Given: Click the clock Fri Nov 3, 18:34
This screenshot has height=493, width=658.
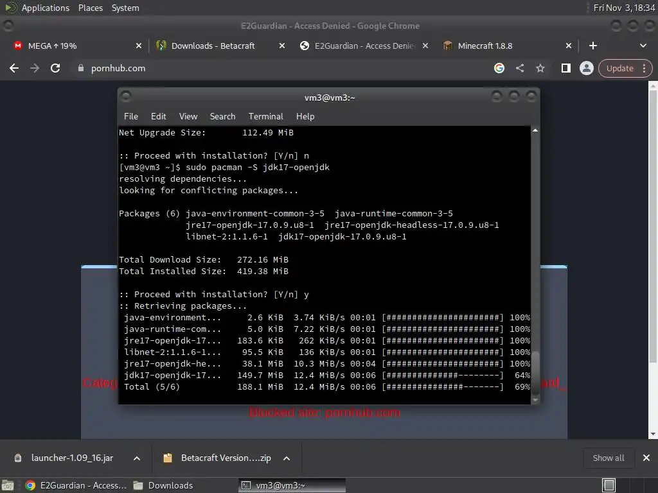Looking at the screenshot, I should pyautogui.click(x=624, y=8).
